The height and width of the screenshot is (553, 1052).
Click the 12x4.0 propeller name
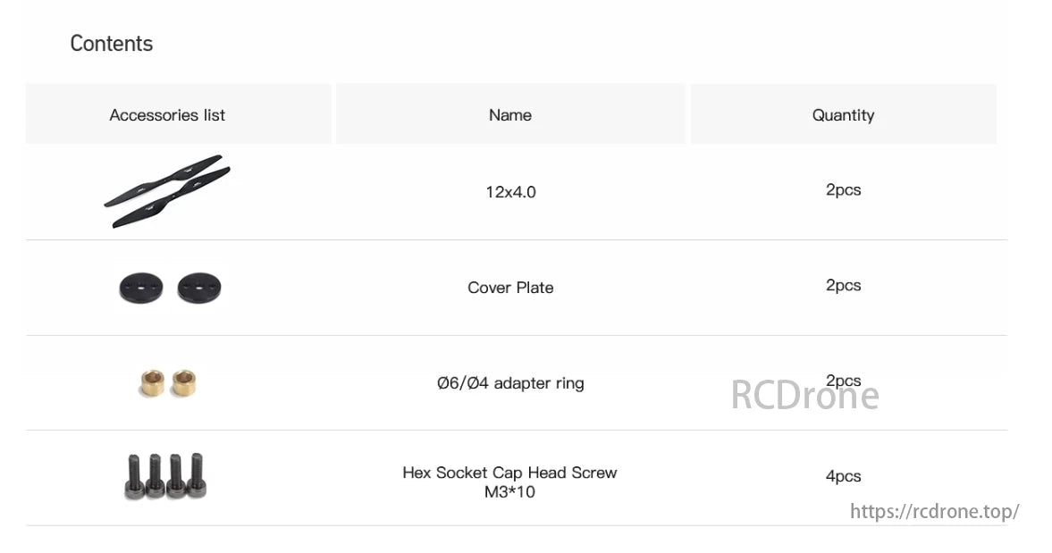coord(510,192)
